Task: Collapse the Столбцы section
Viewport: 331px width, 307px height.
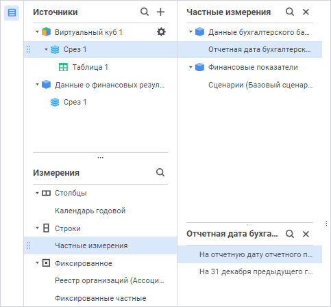Action: tap(37, 193)
